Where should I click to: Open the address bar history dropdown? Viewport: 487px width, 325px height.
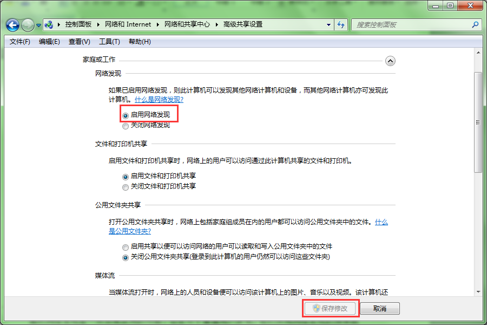(328, 25)
